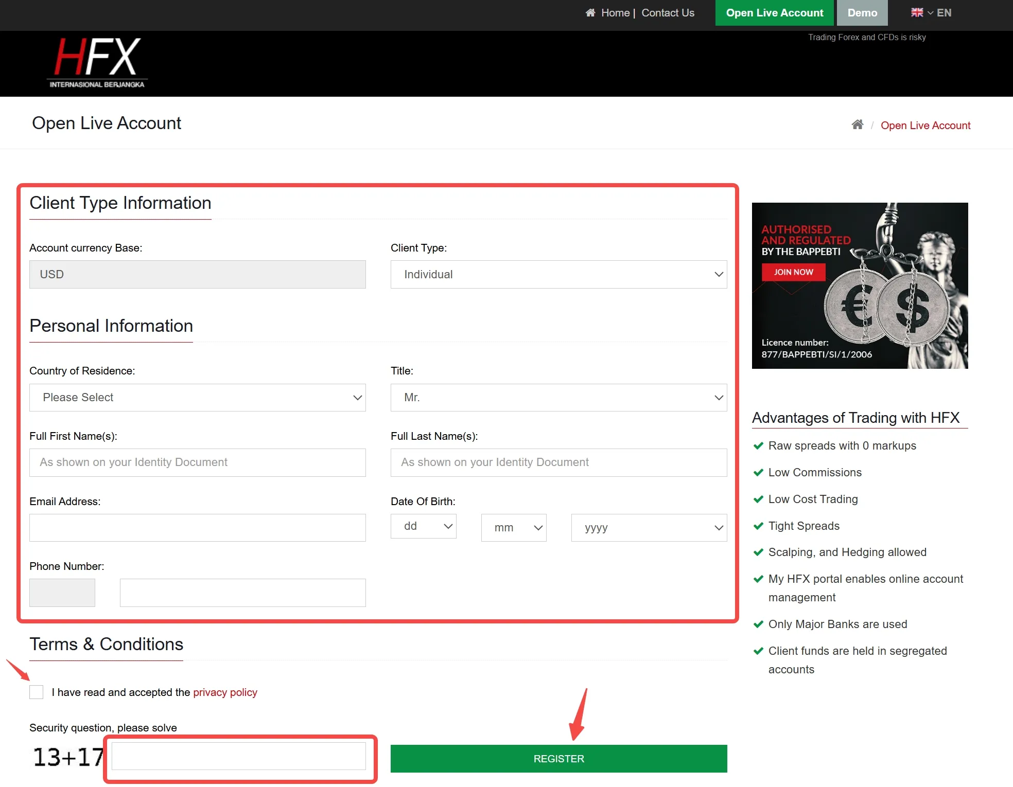1013x787 pixels.
Task: Click the Full Last Name(s) field
Action: [559, 462]
